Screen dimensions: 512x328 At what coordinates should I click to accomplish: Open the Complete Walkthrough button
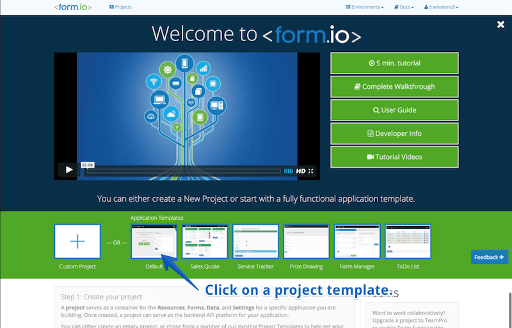pyautogui.click(x=394, y=86)
